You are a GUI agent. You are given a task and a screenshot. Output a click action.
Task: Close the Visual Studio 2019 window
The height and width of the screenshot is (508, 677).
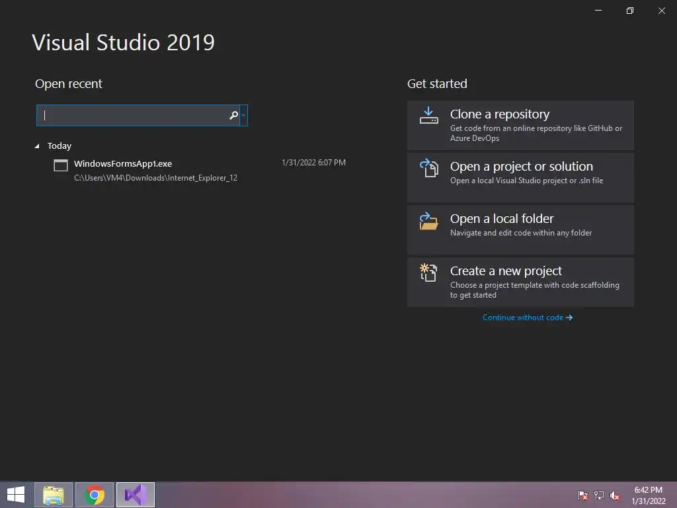click(661, 11)
